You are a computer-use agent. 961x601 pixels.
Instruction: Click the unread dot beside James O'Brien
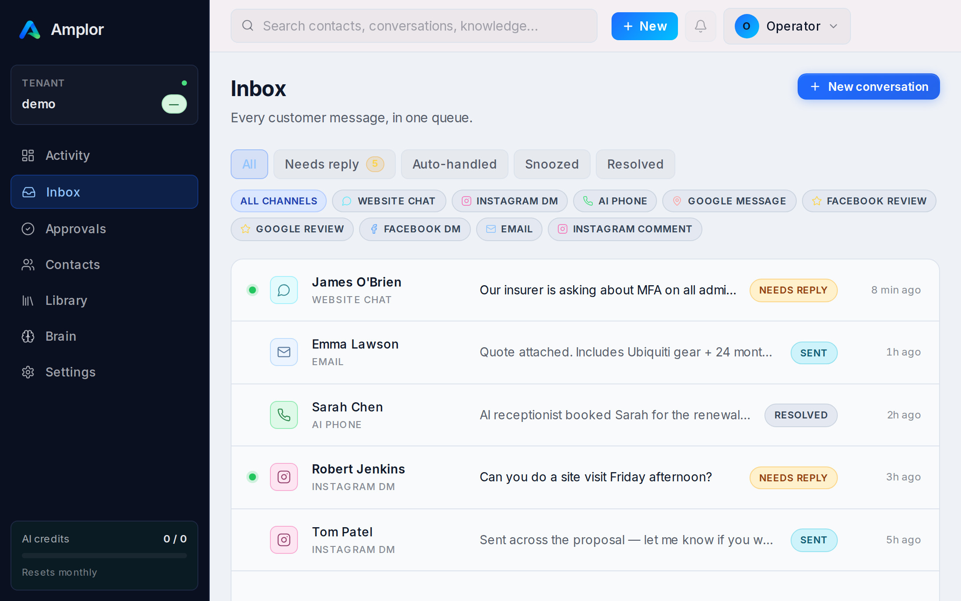pyautogui.click(x=252, y=290)
